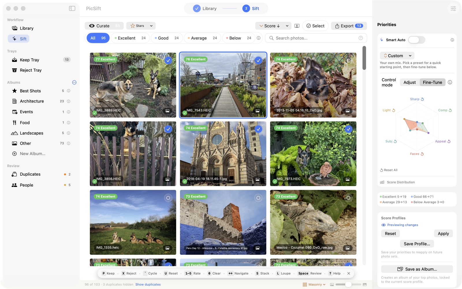The width and height of the screenshot is (462, 289).
Task: Open the Custom preset dropdown
Action: [397, 55]
